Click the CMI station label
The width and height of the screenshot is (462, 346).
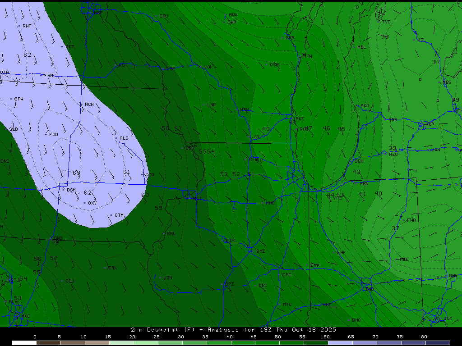click(286, 275)
